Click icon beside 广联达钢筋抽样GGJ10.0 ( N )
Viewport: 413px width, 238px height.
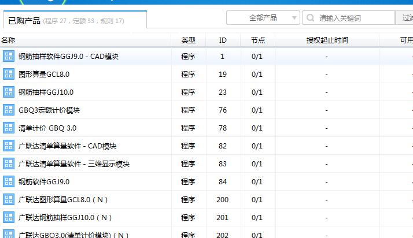coord(9,217)
